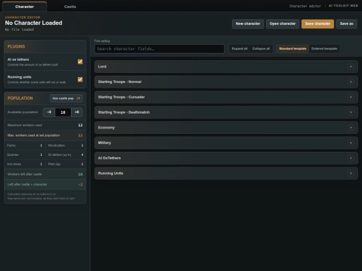The height and width of the screenshot is (271, 362).
Task: Expand the Military section plus icon
Action: (351, 143)
